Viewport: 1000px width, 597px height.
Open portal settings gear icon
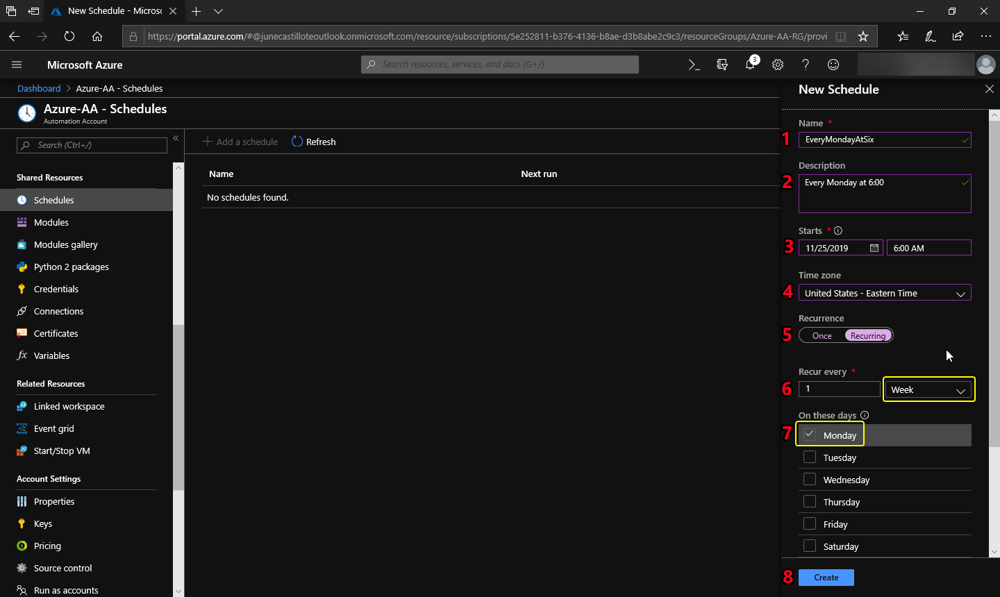[x=778, y=65]
